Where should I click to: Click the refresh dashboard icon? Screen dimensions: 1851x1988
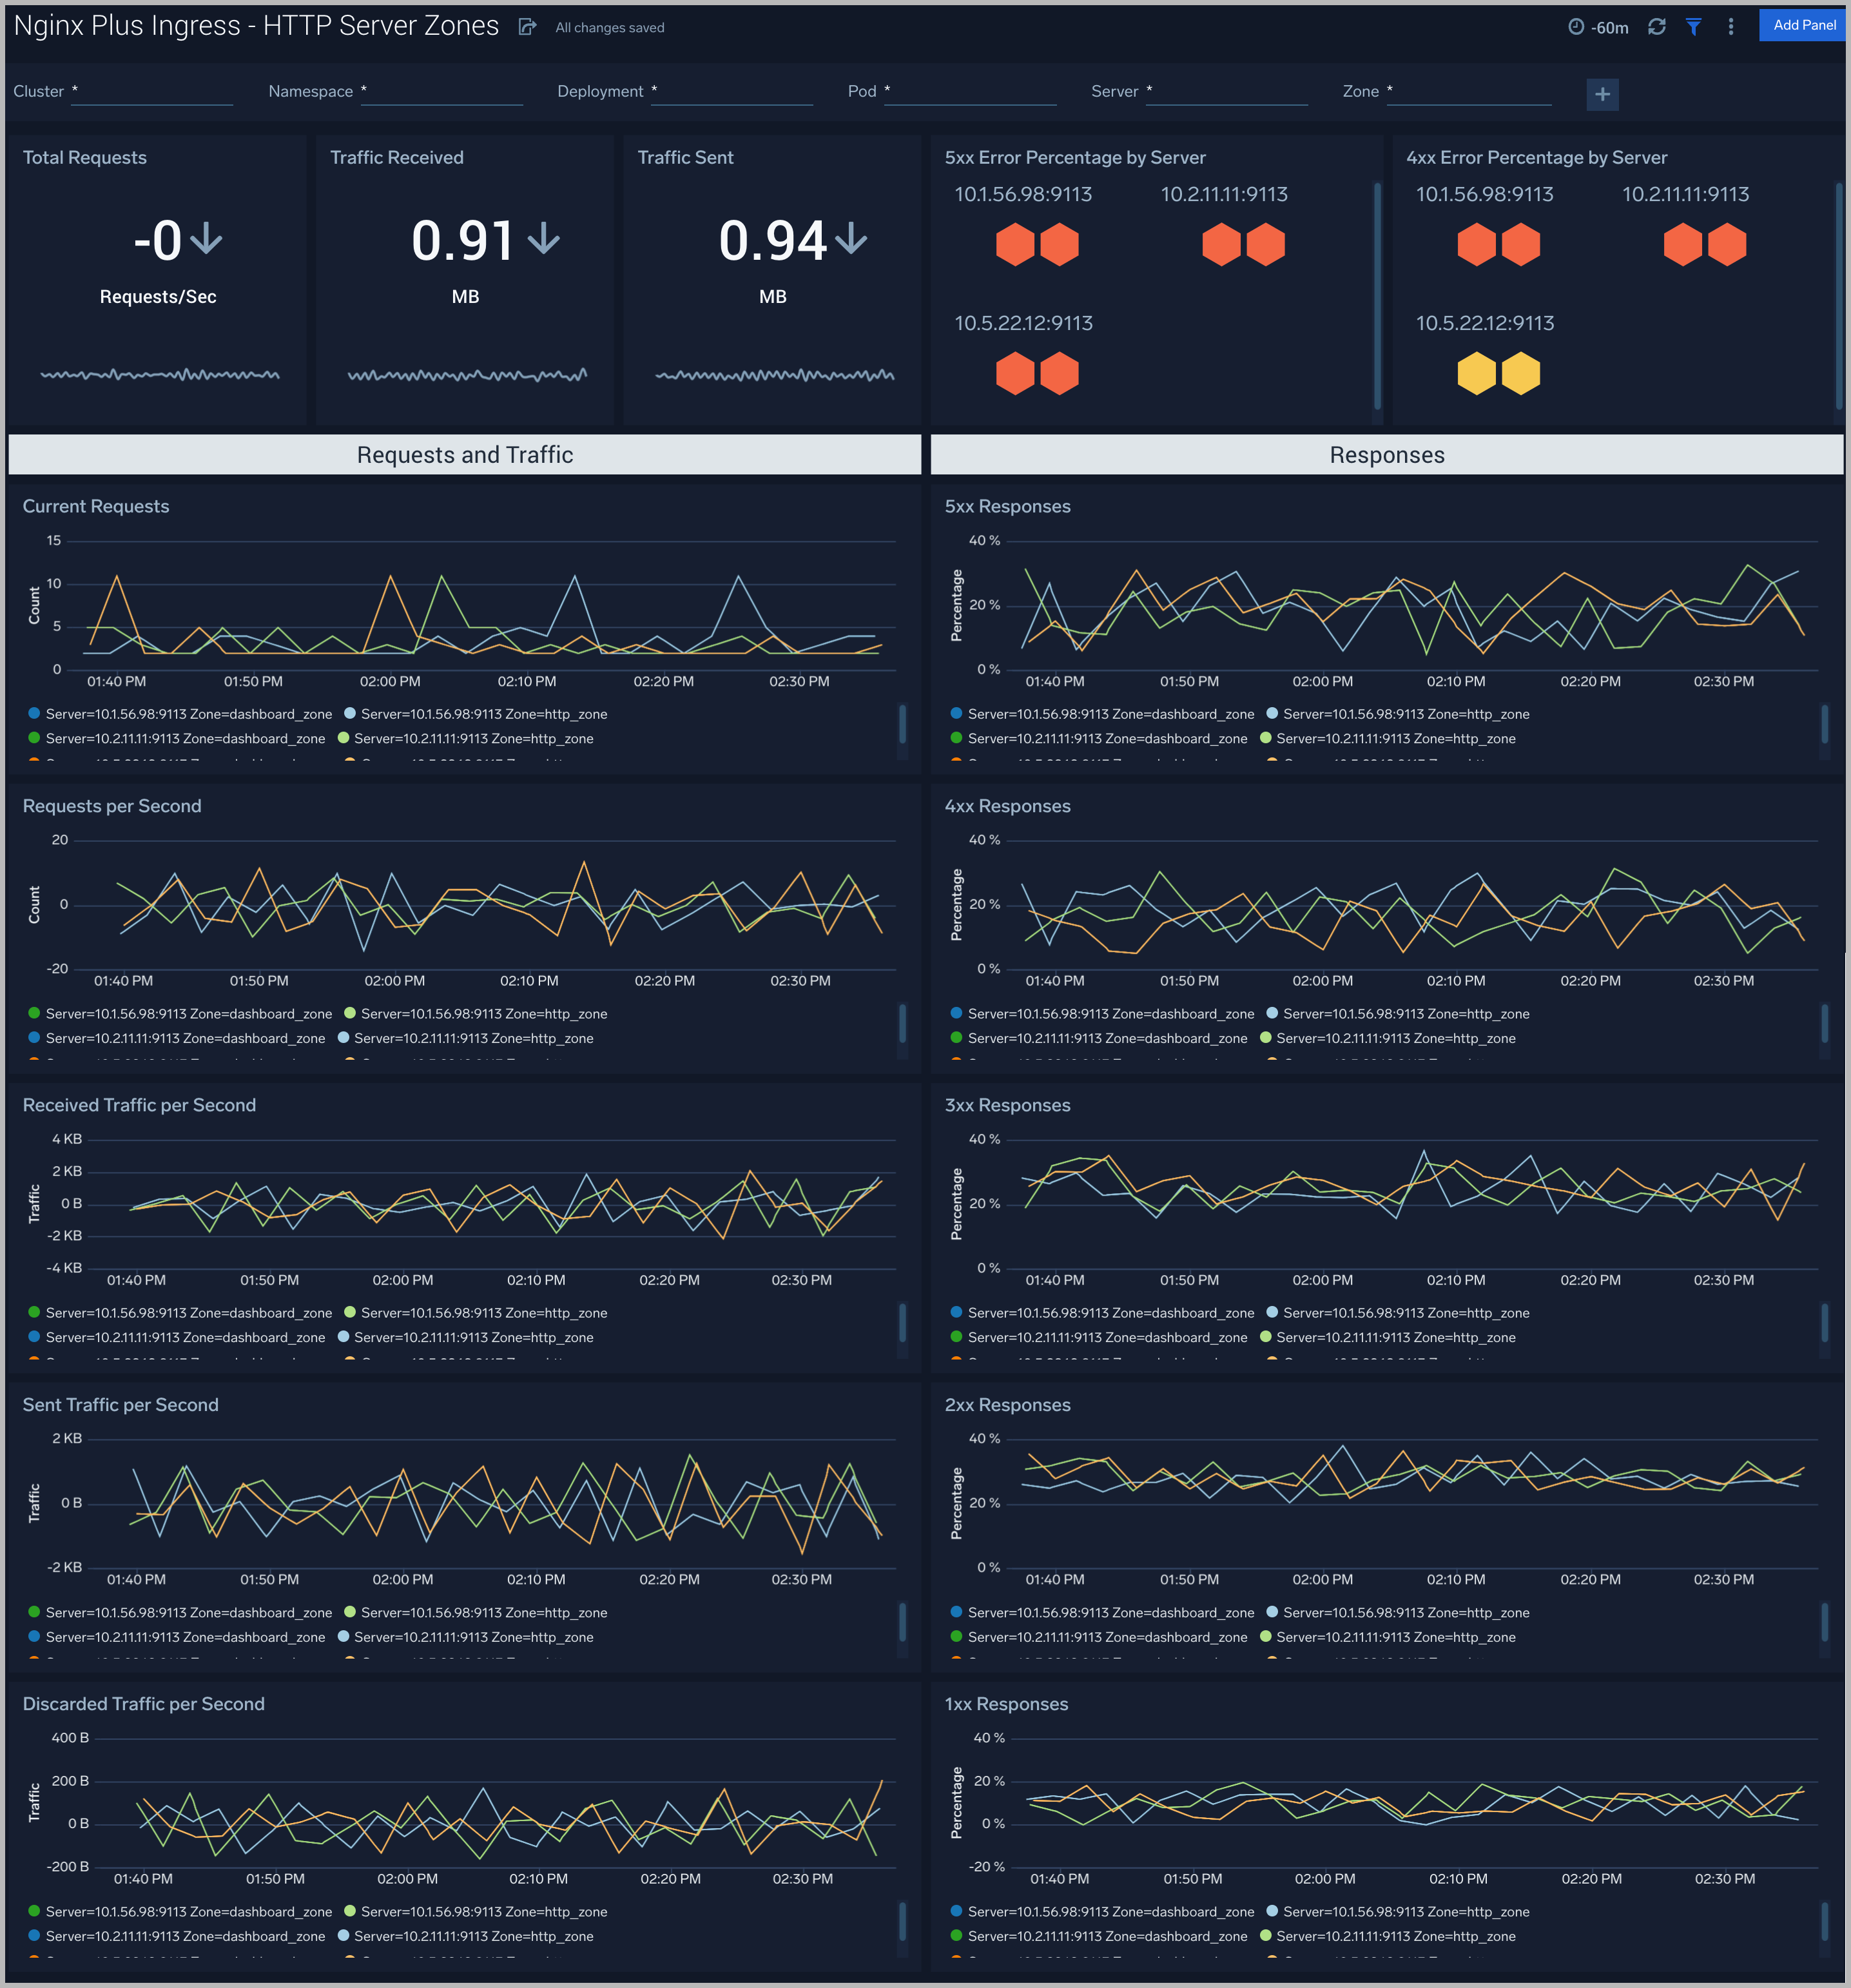coord(1657,27)
